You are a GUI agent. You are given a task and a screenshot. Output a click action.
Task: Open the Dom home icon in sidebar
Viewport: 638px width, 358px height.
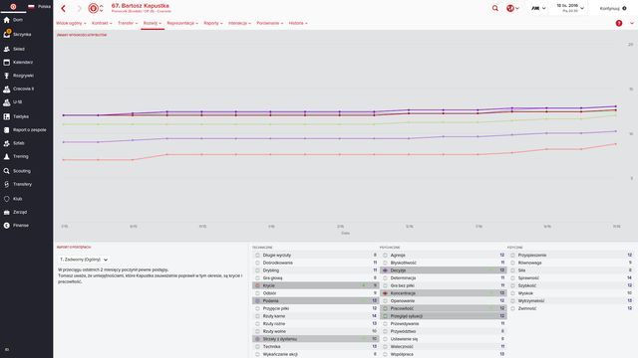(x=7, y=20)
